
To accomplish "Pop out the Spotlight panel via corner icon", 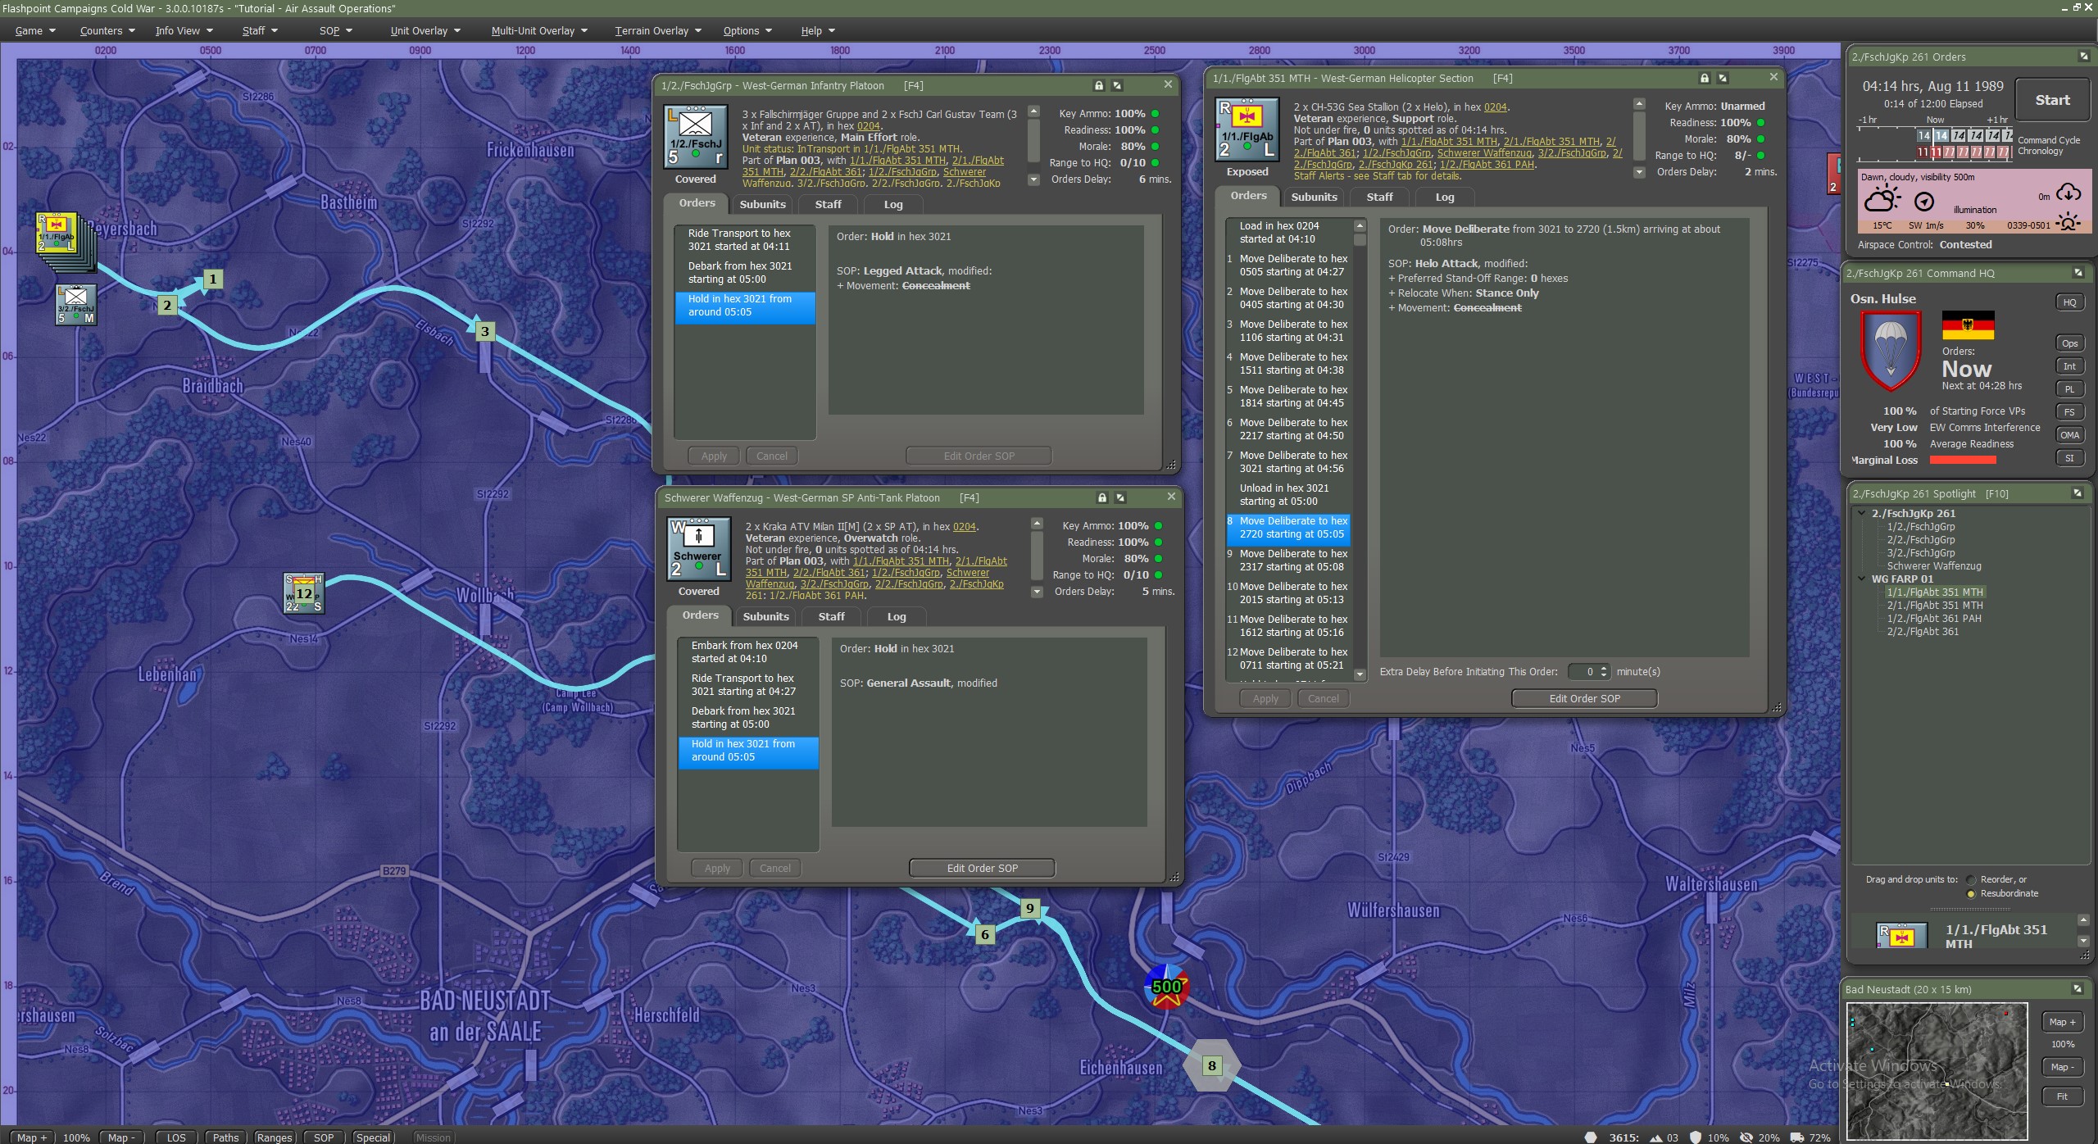I will click(x=2077, y=493).
